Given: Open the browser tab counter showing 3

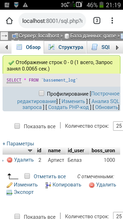Looking at the screenshot, I should [x=97, y=21].
